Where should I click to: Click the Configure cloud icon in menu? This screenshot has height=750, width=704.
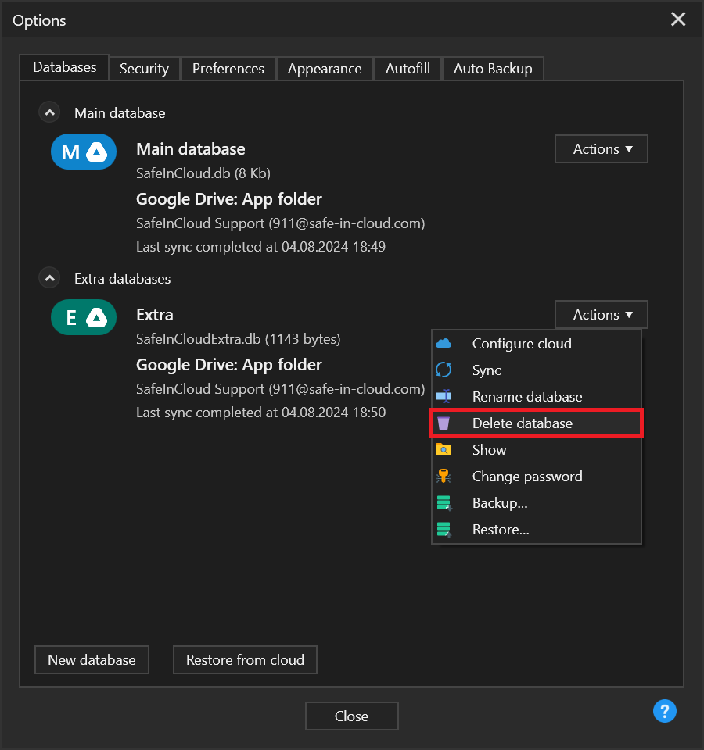pyautogui.click(x=444, y=344)
